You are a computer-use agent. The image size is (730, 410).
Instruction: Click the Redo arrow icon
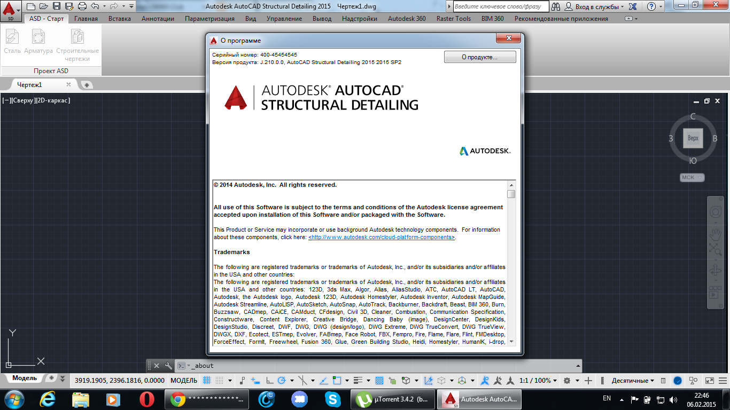pyautogui.click(x=113, y=6)
